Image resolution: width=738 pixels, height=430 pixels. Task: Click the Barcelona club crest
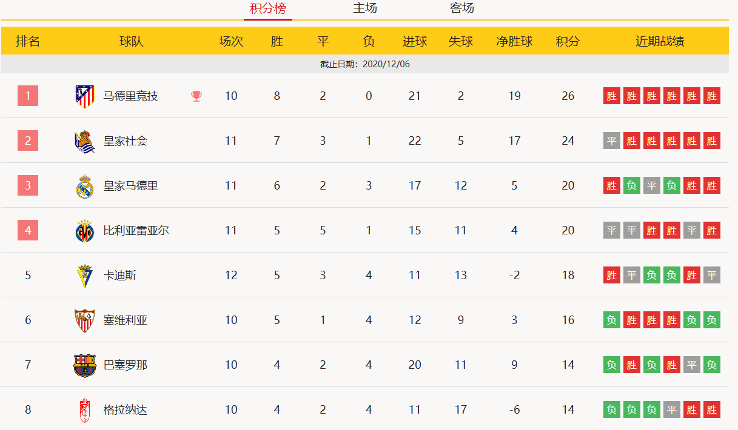point(85,365)
